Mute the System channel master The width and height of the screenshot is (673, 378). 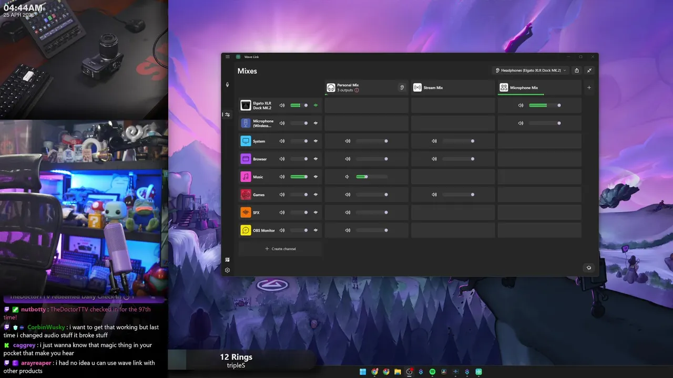(x=282, y=141)
